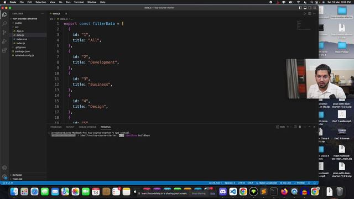This screenshot has width=354, height=199.
Task: Go to line via Ln, Col indicator
Action: coord(215,183)
